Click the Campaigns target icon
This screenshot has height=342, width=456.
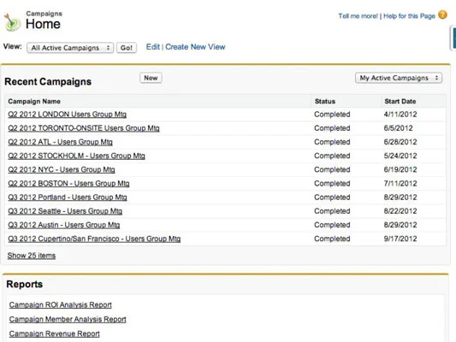12,22
